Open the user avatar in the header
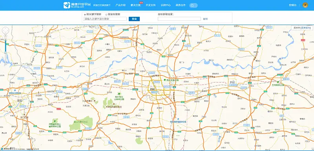The height and width of the screenshot is (151, 314). tap(305, 5)
